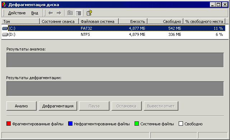This screenshot has width=230, height=140.
Task: Open the Вид menu
Action: point(34,13)
